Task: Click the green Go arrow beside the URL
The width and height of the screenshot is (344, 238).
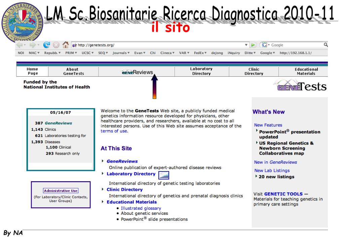Action: coord(253,45)
